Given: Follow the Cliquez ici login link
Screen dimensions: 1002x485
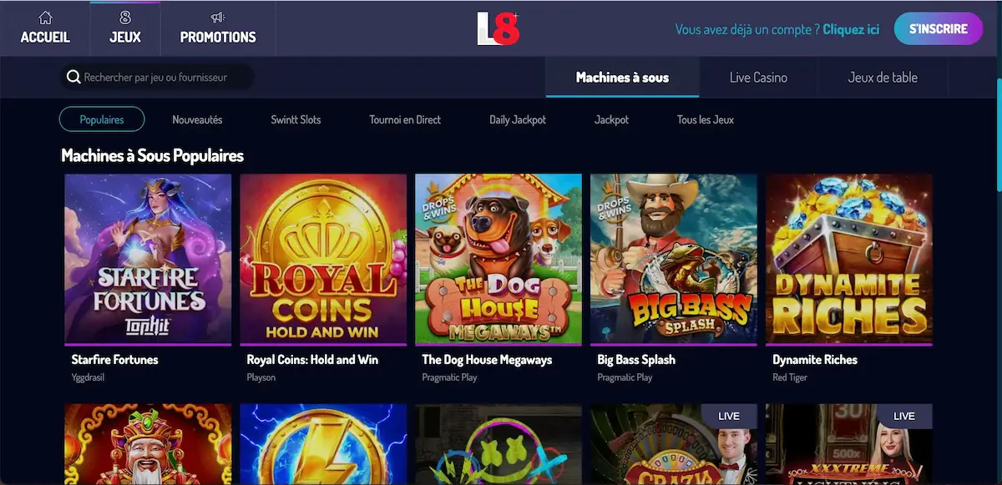Looking at the screenshot, I should (851, 29).
